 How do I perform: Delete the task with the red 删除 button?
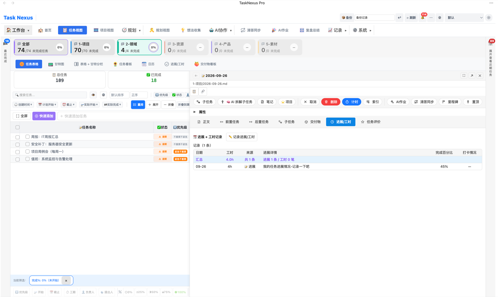click(x=331, y=102)
